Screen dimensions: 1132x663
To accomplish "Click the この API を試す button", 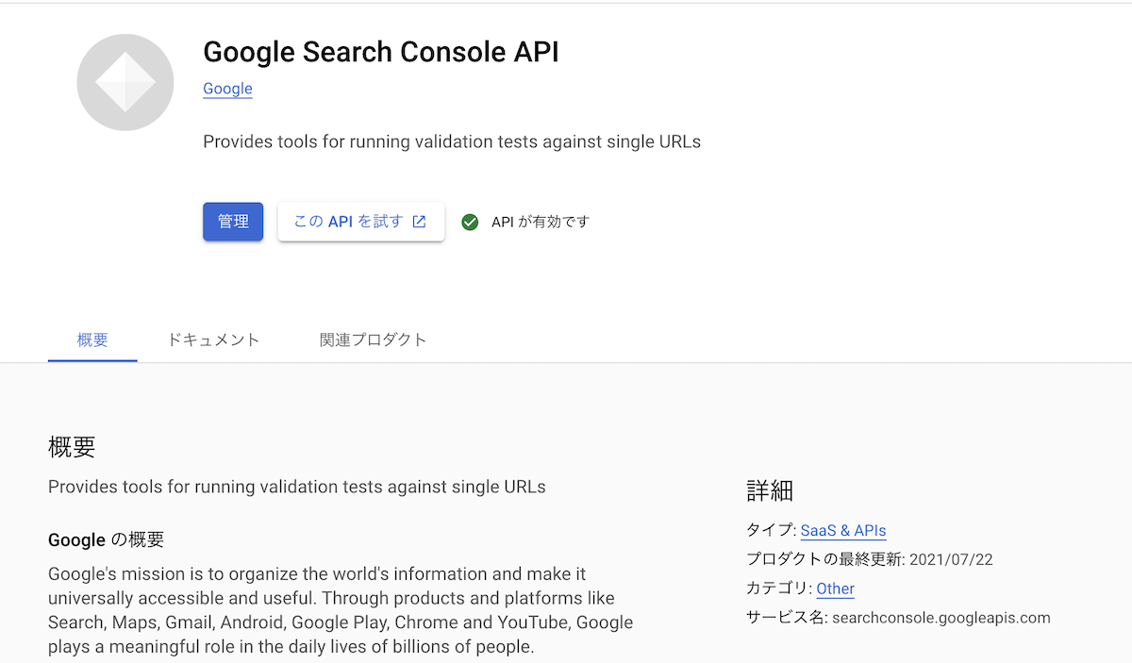I will click(x=354, y=221).
